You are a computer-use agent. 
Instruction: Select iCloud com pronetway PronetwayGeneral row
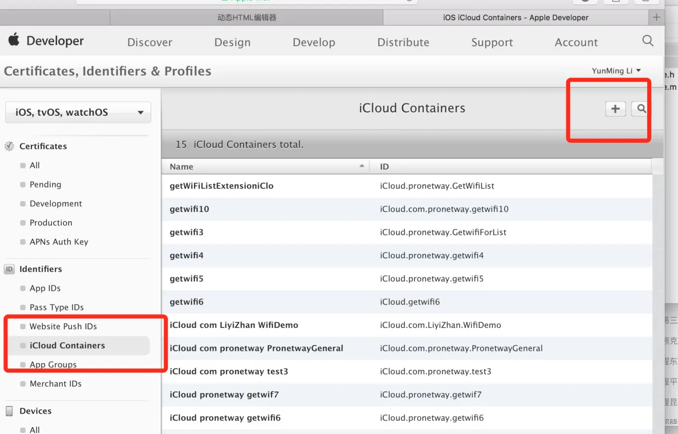click(407, 348)
